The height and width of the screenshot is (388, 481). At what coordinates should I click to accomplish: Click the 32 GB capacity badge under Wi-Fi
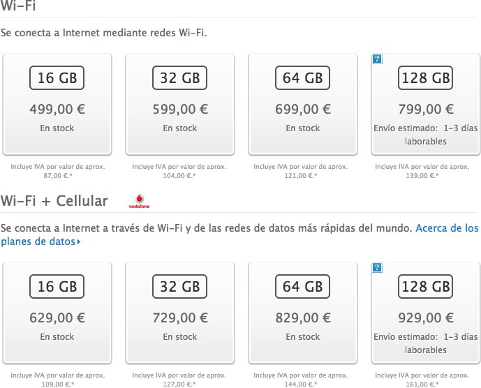tap(179, 78)
